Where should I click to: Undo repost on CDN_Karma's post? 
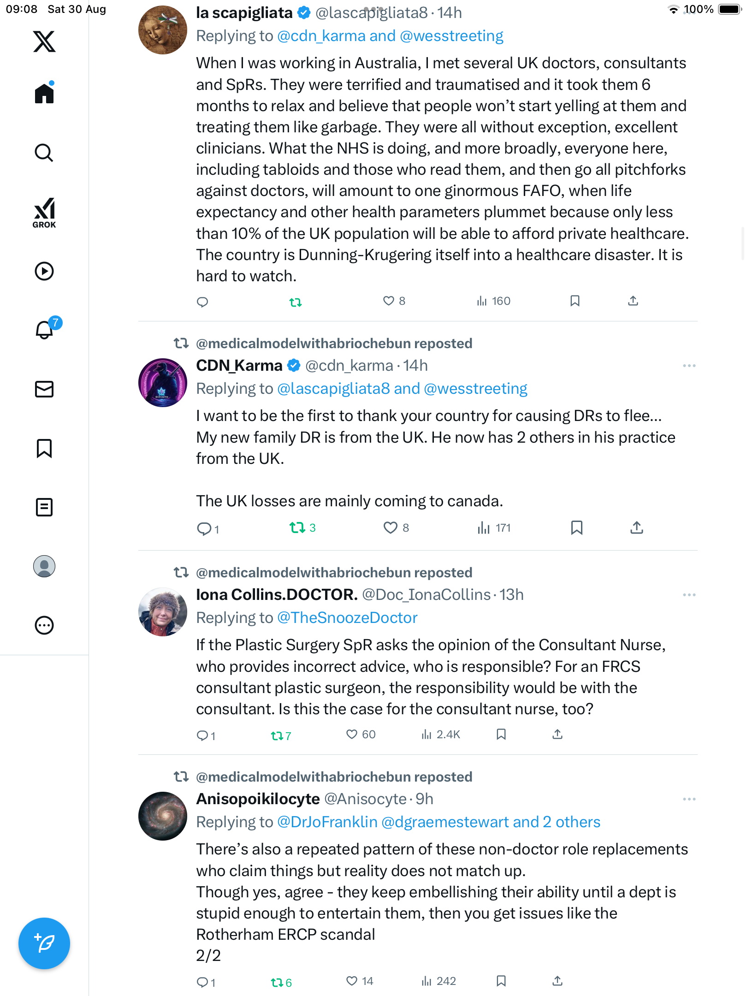297,528
